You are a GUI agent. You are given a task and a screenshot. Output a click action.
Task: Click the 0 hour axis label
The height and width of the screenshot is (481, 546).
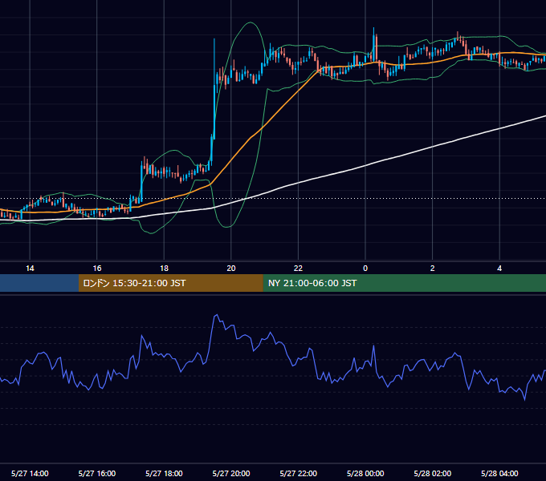(365, 269)
